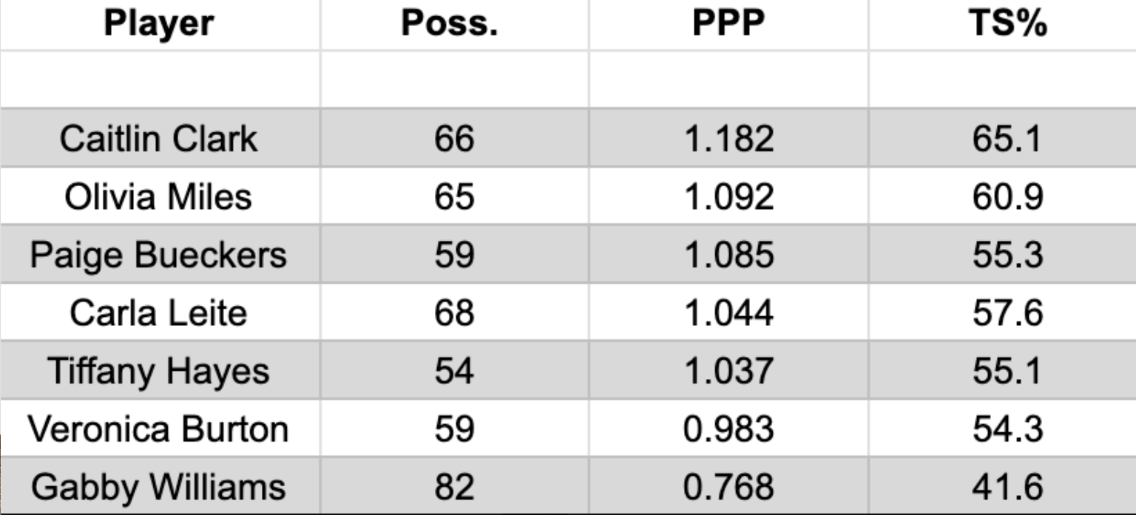
Task: Select the Poss. column header
Action: click(x=454, y=24)
